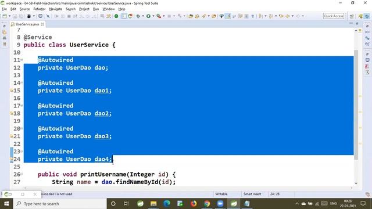Click the New file toolbar icon
Screen dimensions: 372x209
tap(4, 16)
